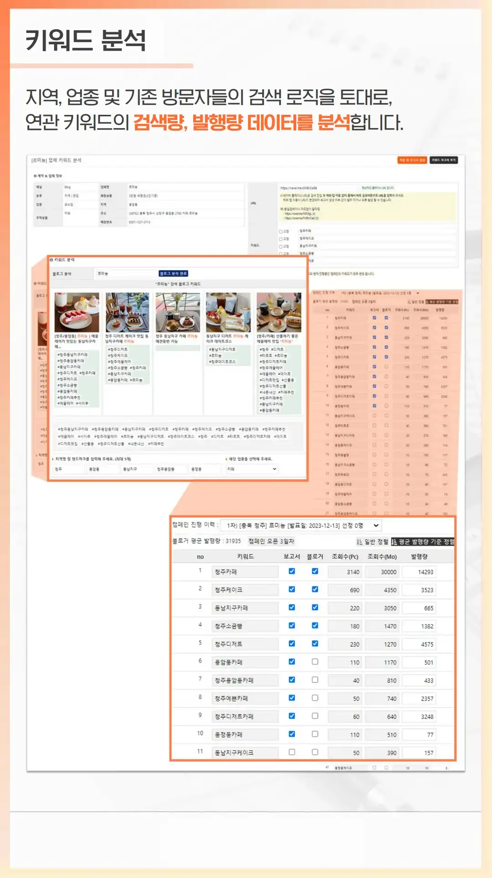Check 블로거 checkbox for 용암동카페

coord(315,661)
